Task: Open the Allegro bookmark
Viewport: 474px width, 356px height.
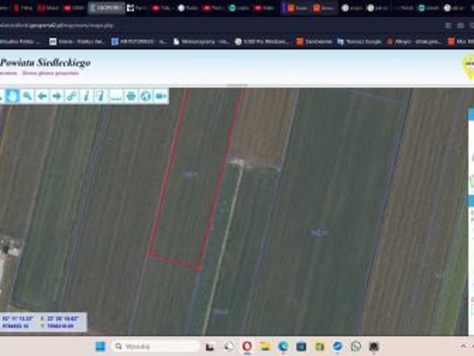Action: point(415,42)
